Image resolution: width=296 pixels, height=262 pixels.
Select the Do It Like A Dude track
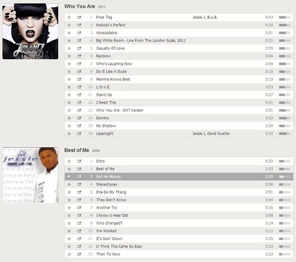(x=179, y=72)
